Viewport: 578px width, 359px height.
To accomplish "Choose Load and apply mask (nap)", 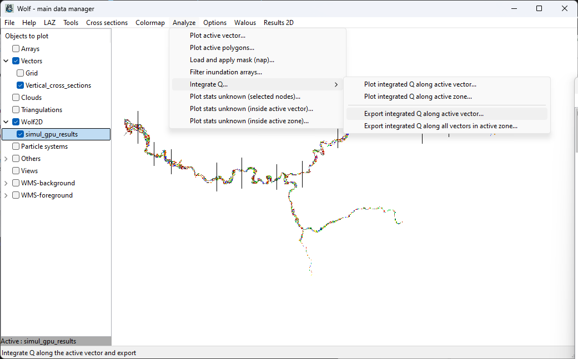I will tap(232, 60).
